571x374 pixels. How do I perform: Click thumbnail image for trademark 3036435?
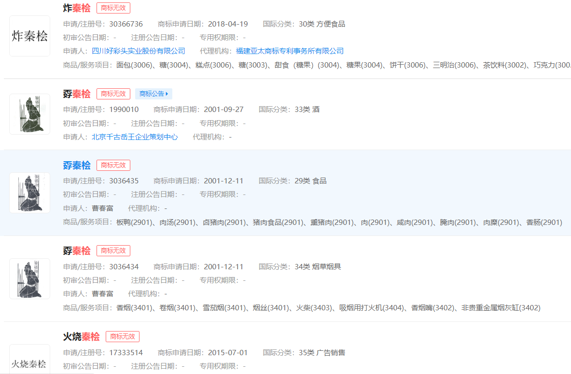tap(29, 193)
